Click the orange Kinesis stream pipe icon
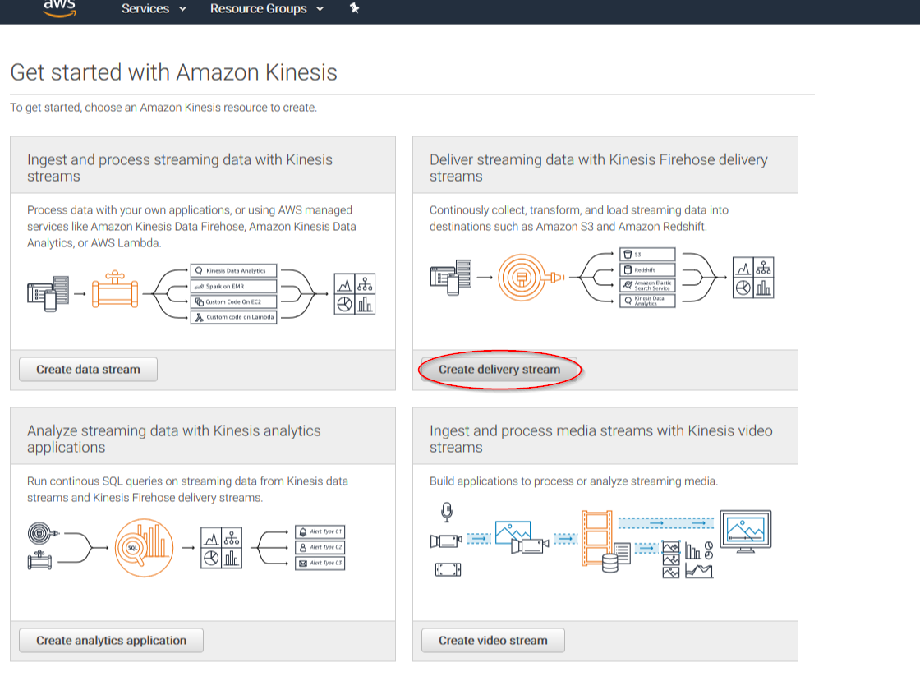 114,290
